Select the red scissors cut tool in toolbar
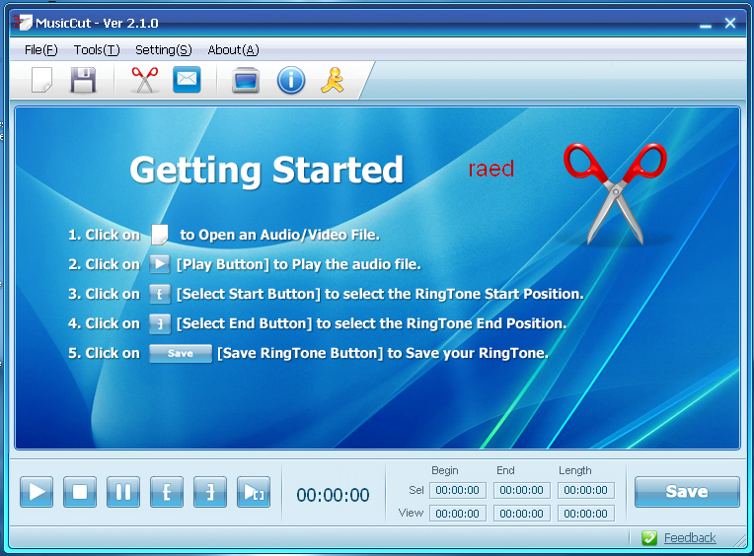 (x=145, y=80)
